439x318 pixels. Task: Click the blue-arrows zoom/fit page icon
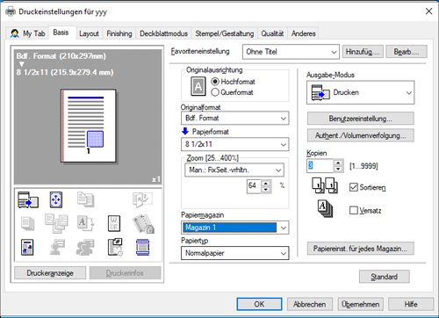[x=56, y=199]
